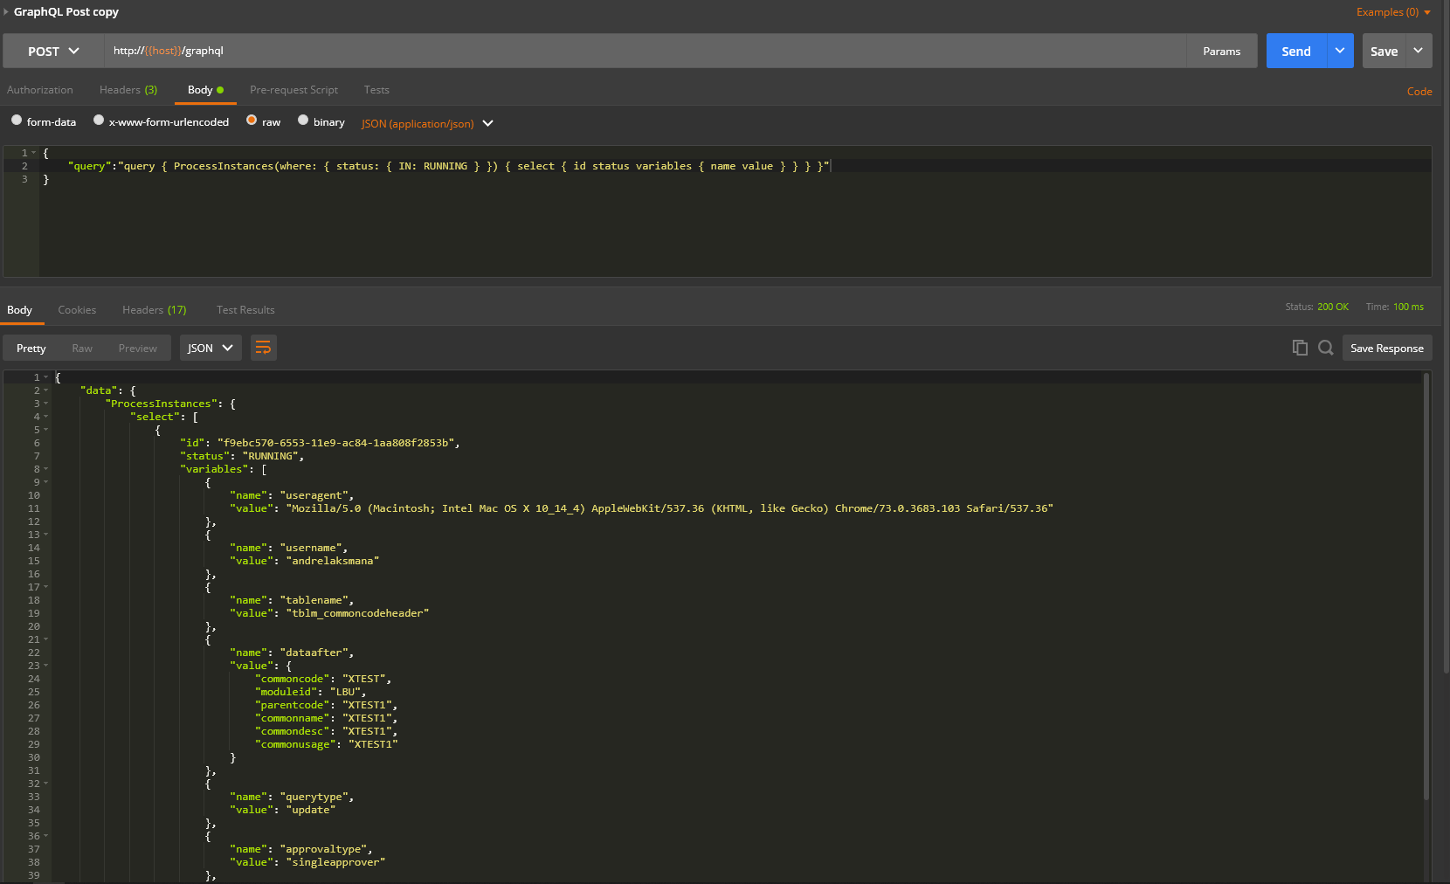1450x884 pixels.
Task: Click the "tblm_commoncodeheader" value
Action: (x=357, y=613)
